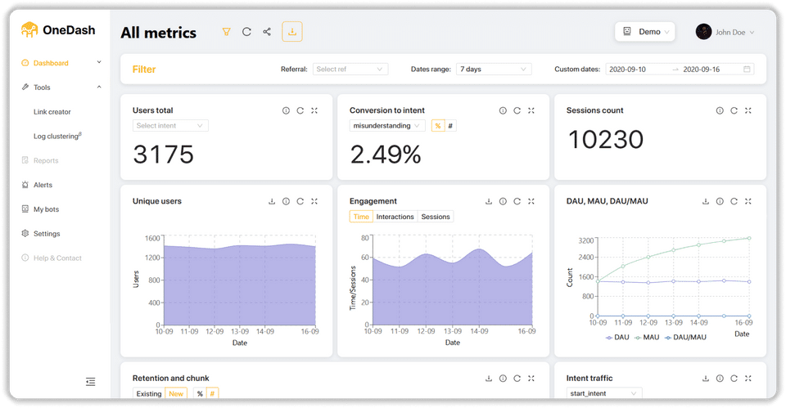Select Interactions view in Engagement card
The height and width of the screenshot is (408, 786).
(395, 217)
